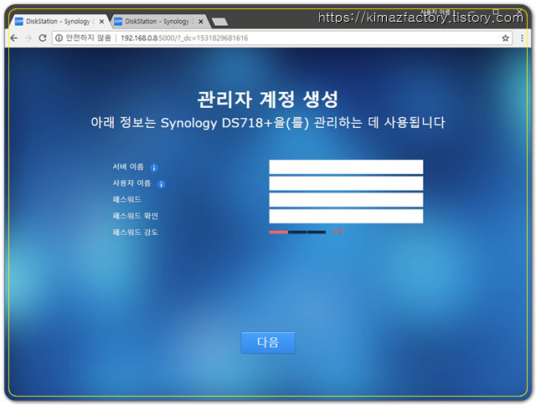Click the password strength meter bar

(x=297, y=233)
